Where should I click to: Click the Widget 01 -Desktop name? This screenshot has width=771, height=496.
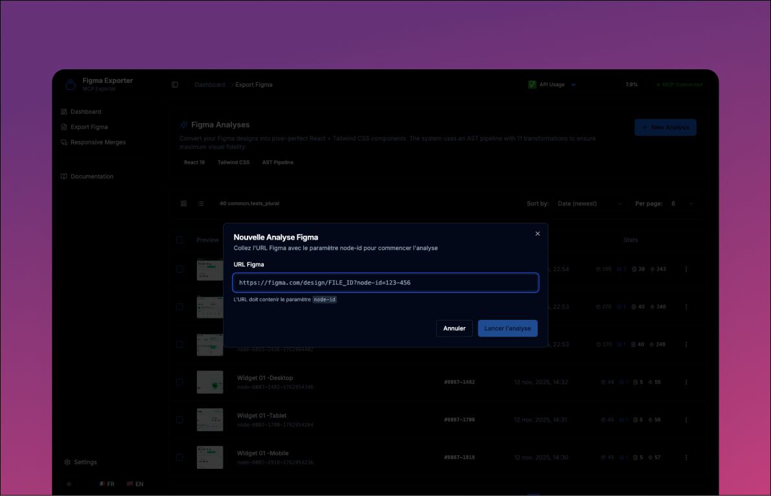[265, 378]
